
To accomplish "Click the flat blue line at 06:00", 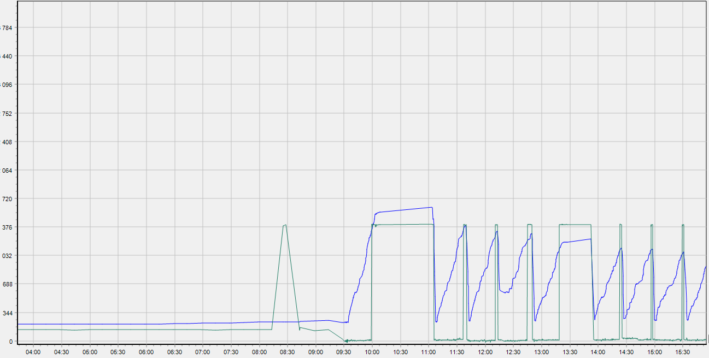I will point(146,324).
